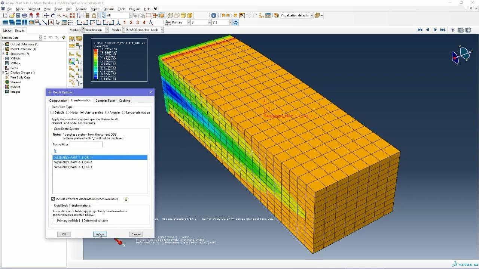Toggle Include effects of deformation checkbox

coord(53,199)
